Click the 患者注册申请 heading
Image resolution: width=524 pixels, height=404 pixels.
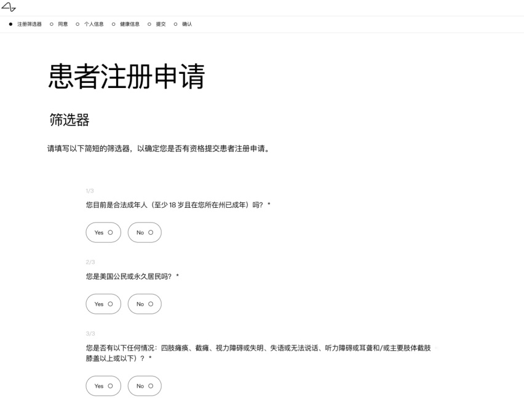pos(127,76)
